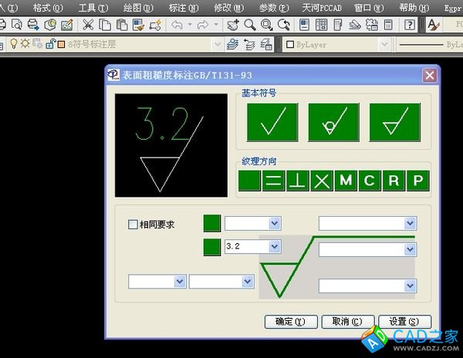Image resolution: width=463 pixels, height=358 pixels.
Task: Click the 确定(Y) button
Action: tap(290, 322)
